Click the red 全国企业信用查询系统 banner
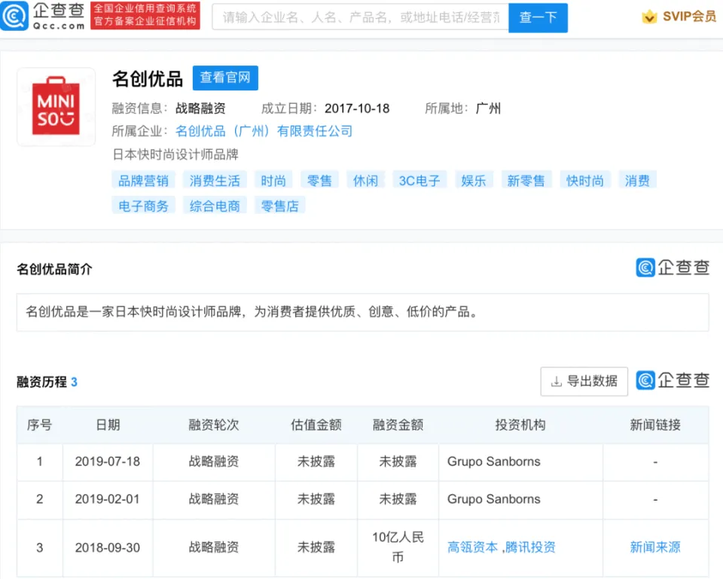723x579 pixels. point(145,15)
